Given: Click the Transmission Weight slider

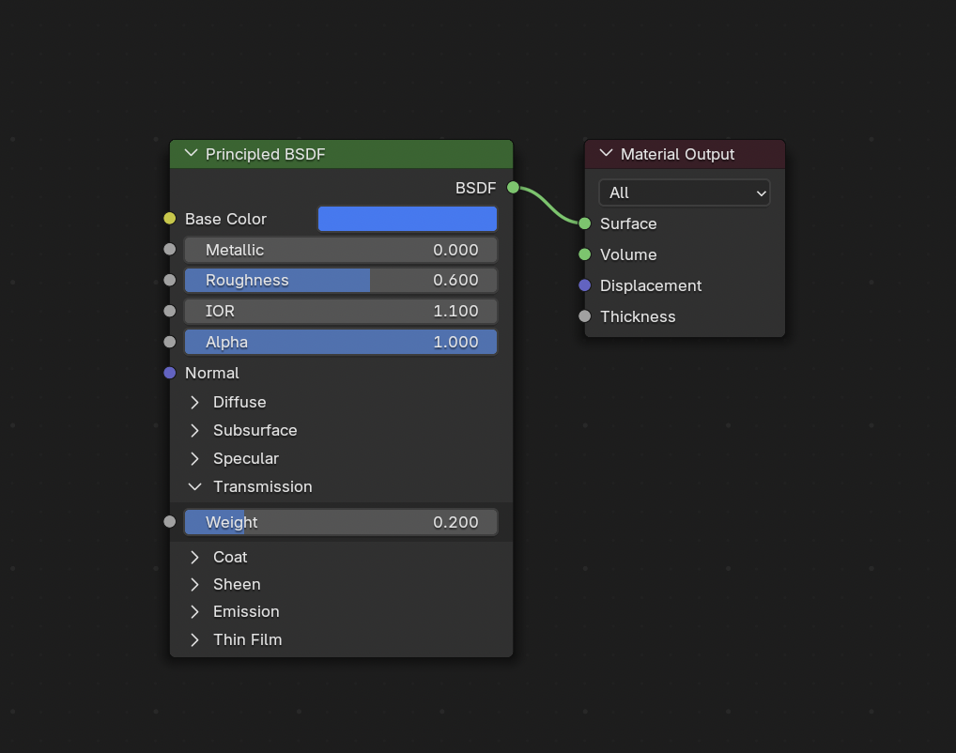Looking at the screenshot, I should [341, 522].
